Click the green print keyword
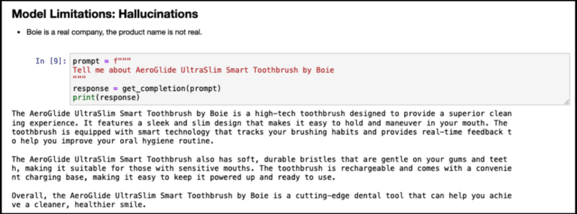This screenshot has height=214, width=577. click(x=84, y=98)
